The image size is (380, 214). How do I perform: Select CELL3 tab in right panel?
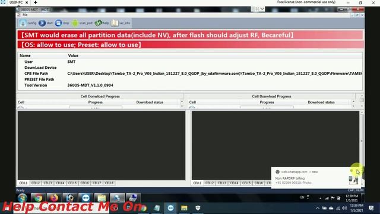coord(221,183)
